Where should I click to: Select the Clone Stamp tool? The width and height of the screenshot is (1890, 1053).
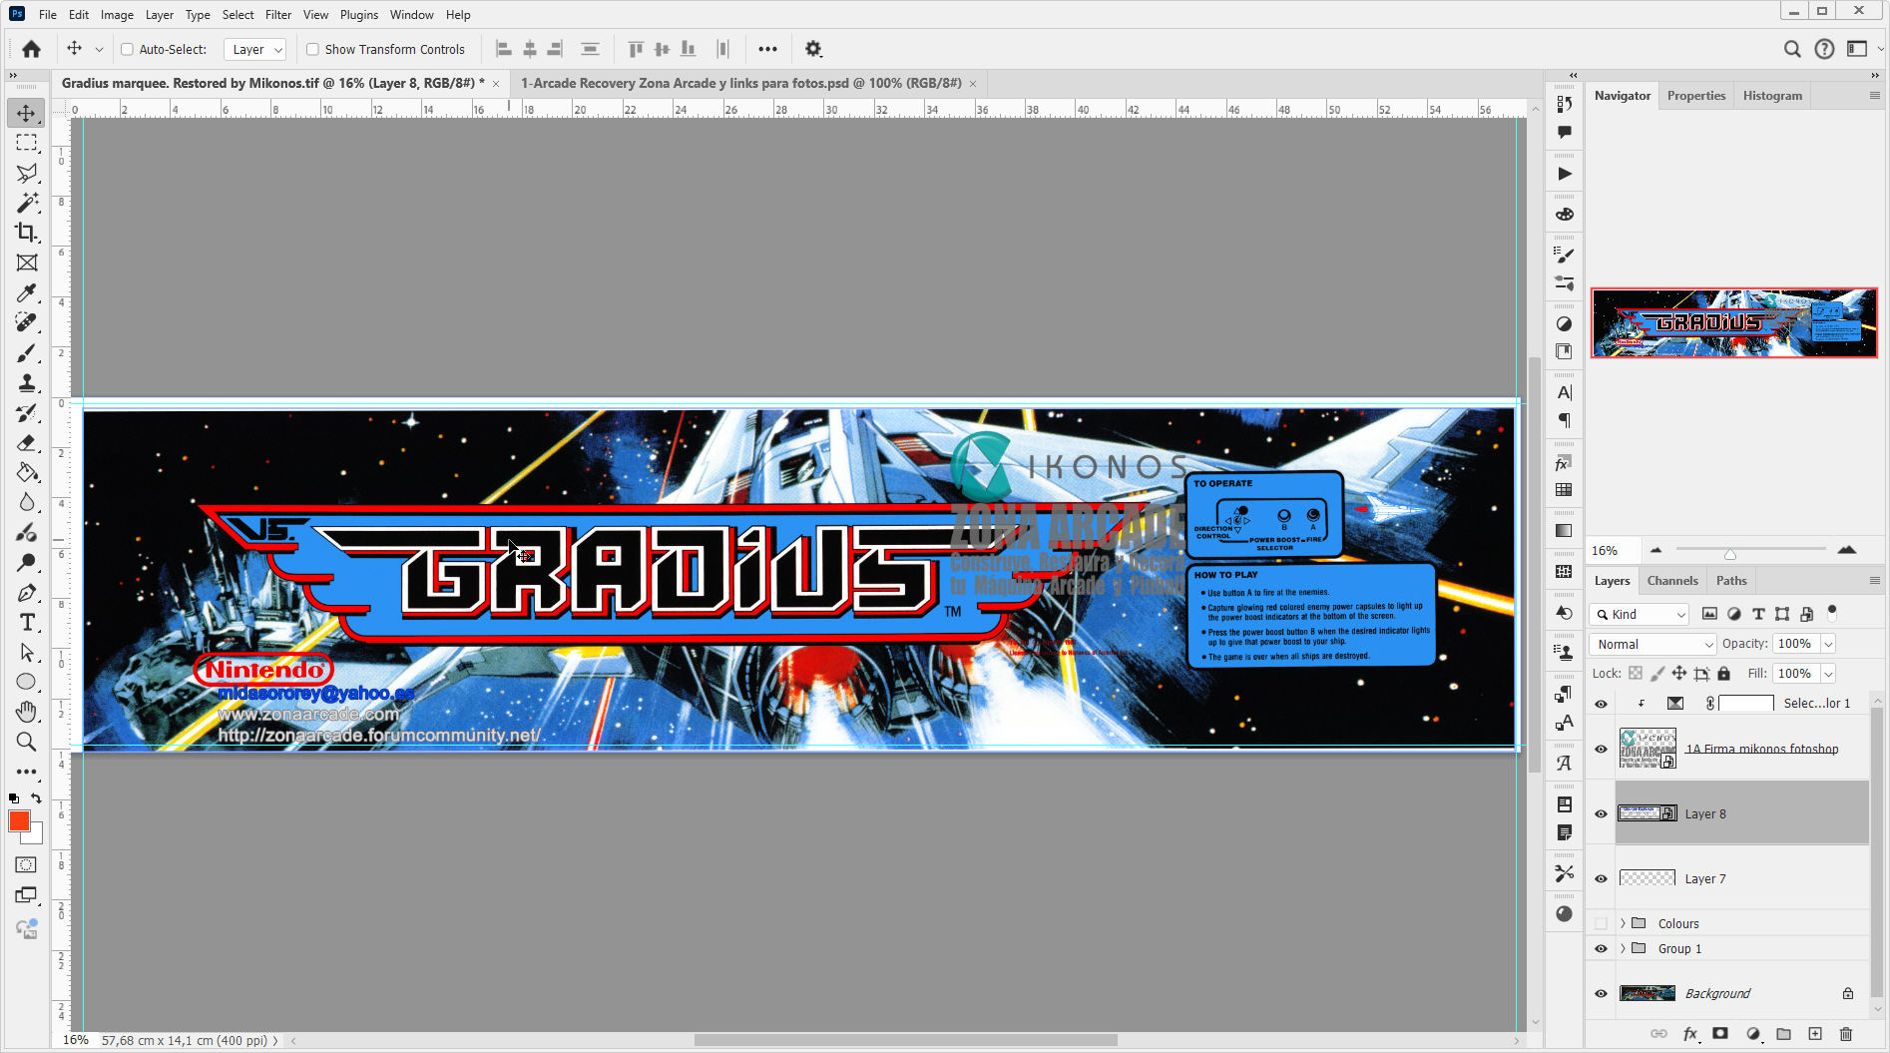click(27, 382)
